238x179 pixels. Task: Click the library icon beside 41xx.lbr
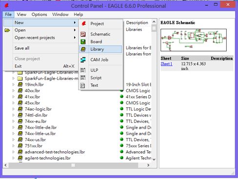(x=20, y=97)
